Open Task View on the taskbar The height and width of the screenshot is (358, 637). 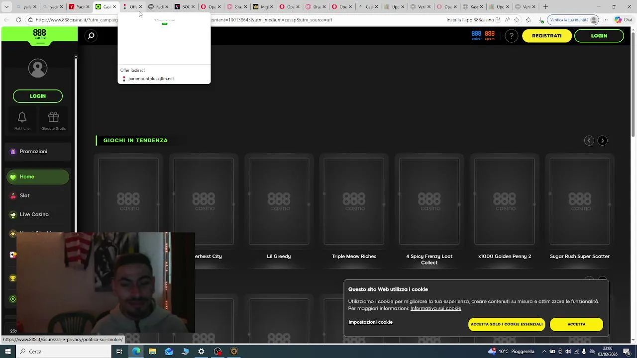[119, 352]
